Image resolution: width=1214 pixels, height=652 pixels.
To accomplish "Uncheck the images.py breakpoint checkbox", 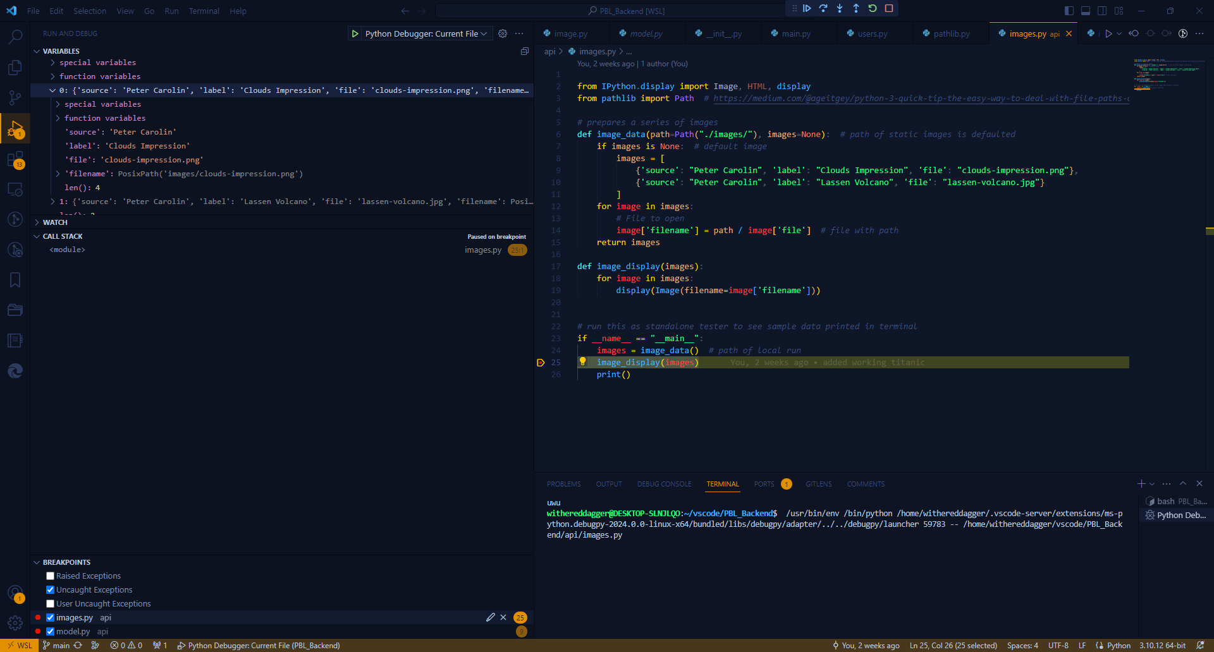I will [51, 618].
